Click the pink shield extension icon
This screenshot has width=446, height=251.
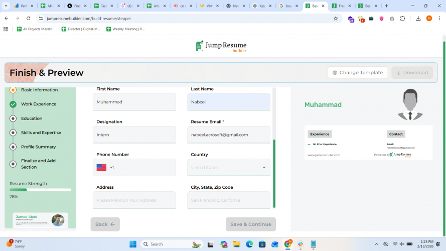click(x=381, y=19)
